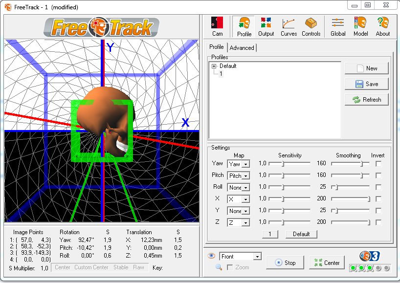
Task: Maximize the FreeTrack window
Action: 368,5
